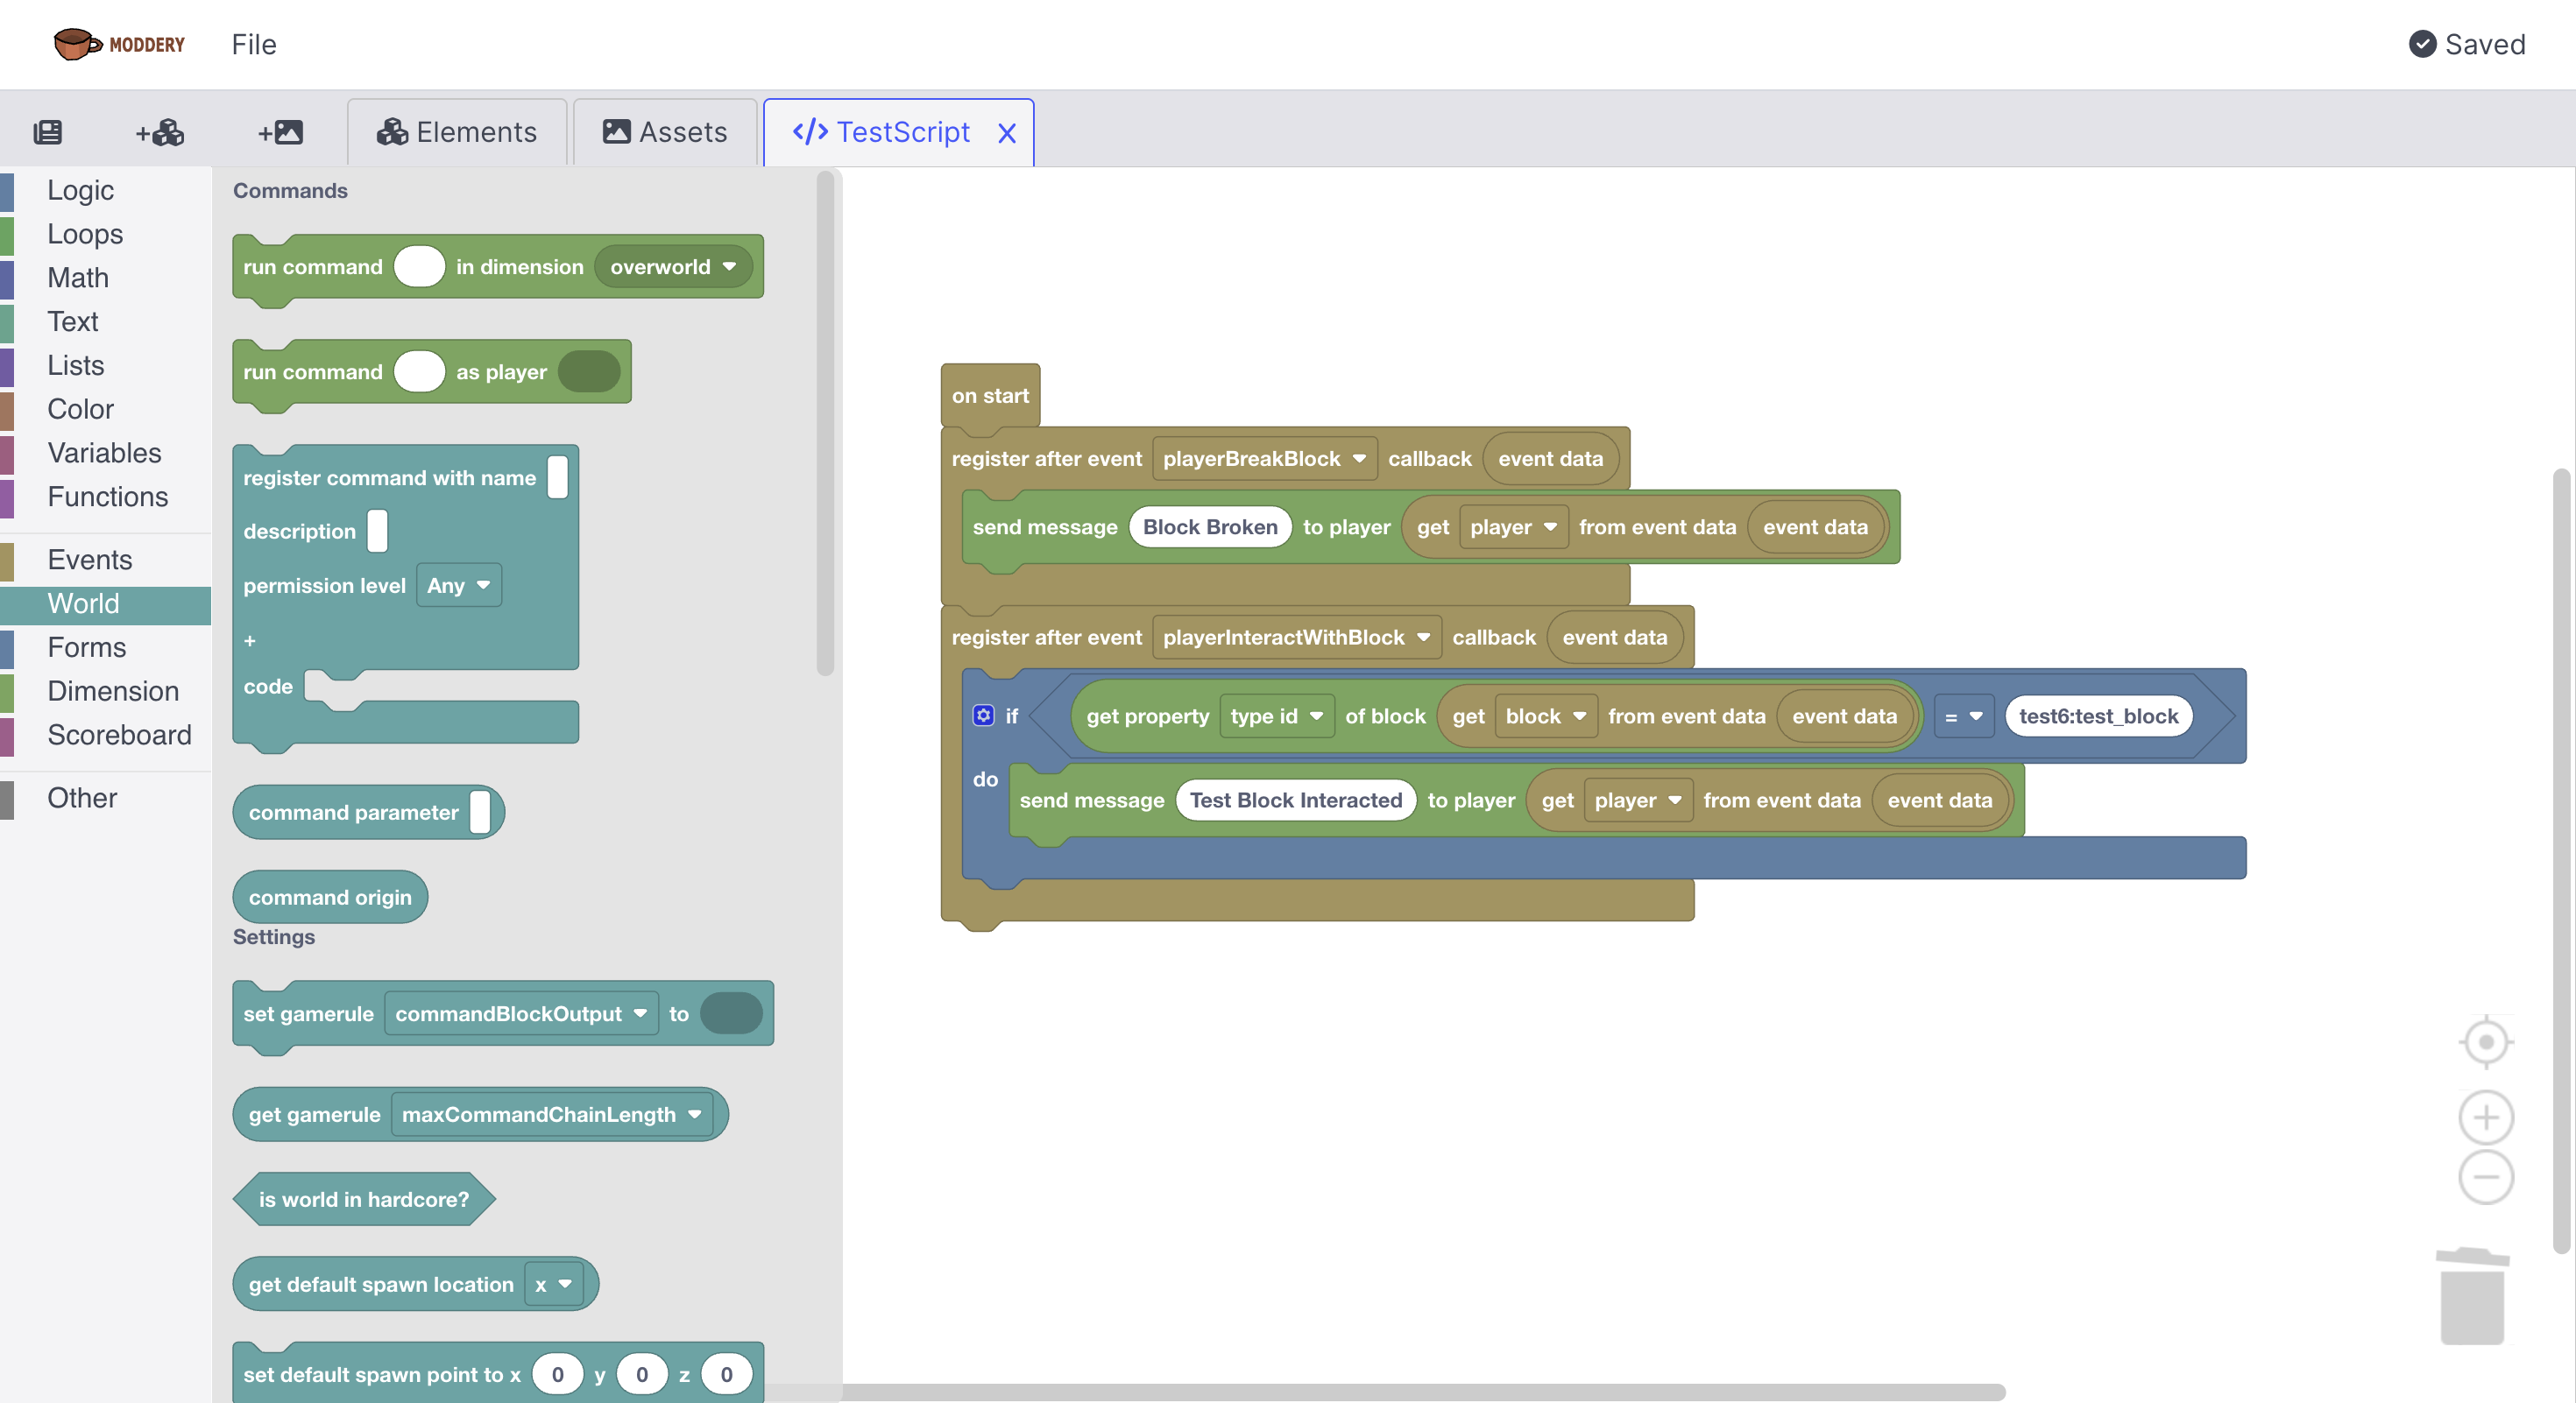The image size is (2576, 1403).
Task: Select the Scoreboard toolbox category
Action: (119, 735)
